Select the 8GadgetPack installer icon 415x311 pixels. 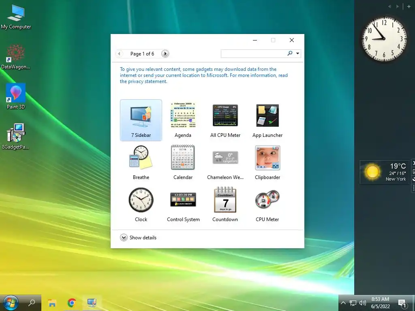coord(16,136)
